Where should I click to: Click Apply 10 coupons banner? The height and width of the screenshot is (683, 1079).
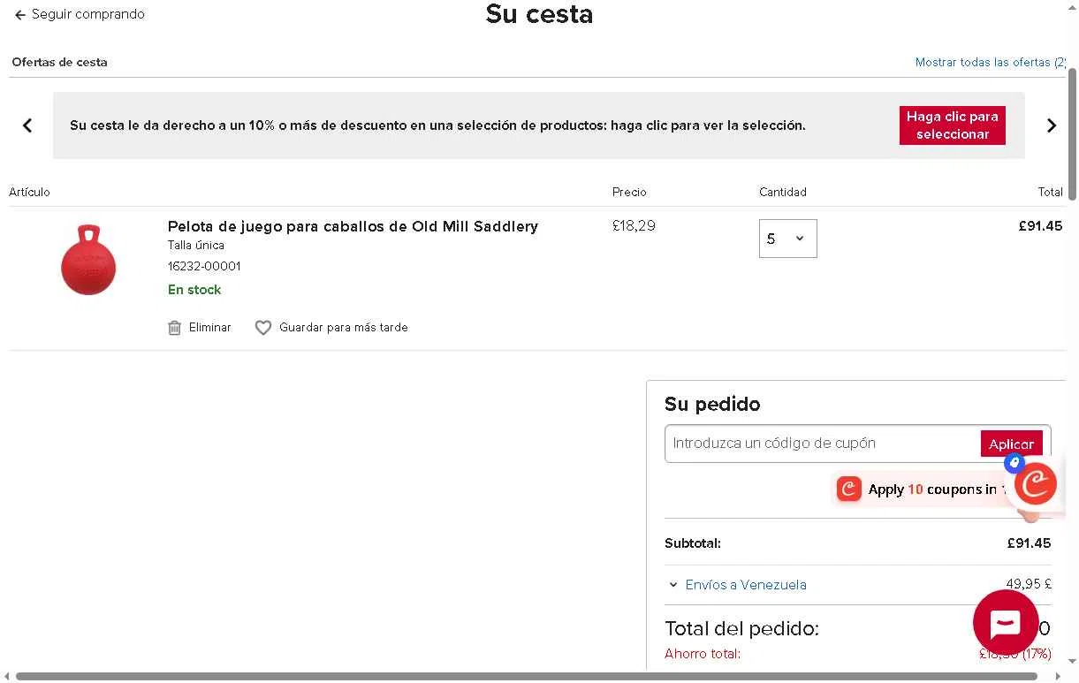tap(922, 489)
